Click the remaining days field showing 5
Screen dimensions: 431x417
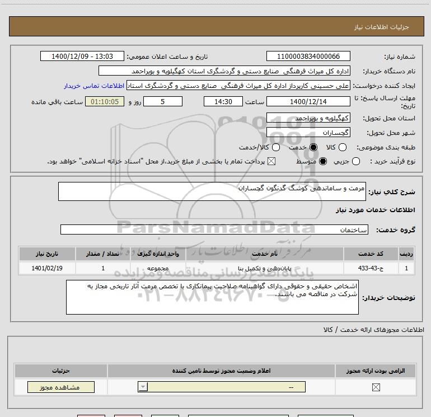(x=163, y=101)
